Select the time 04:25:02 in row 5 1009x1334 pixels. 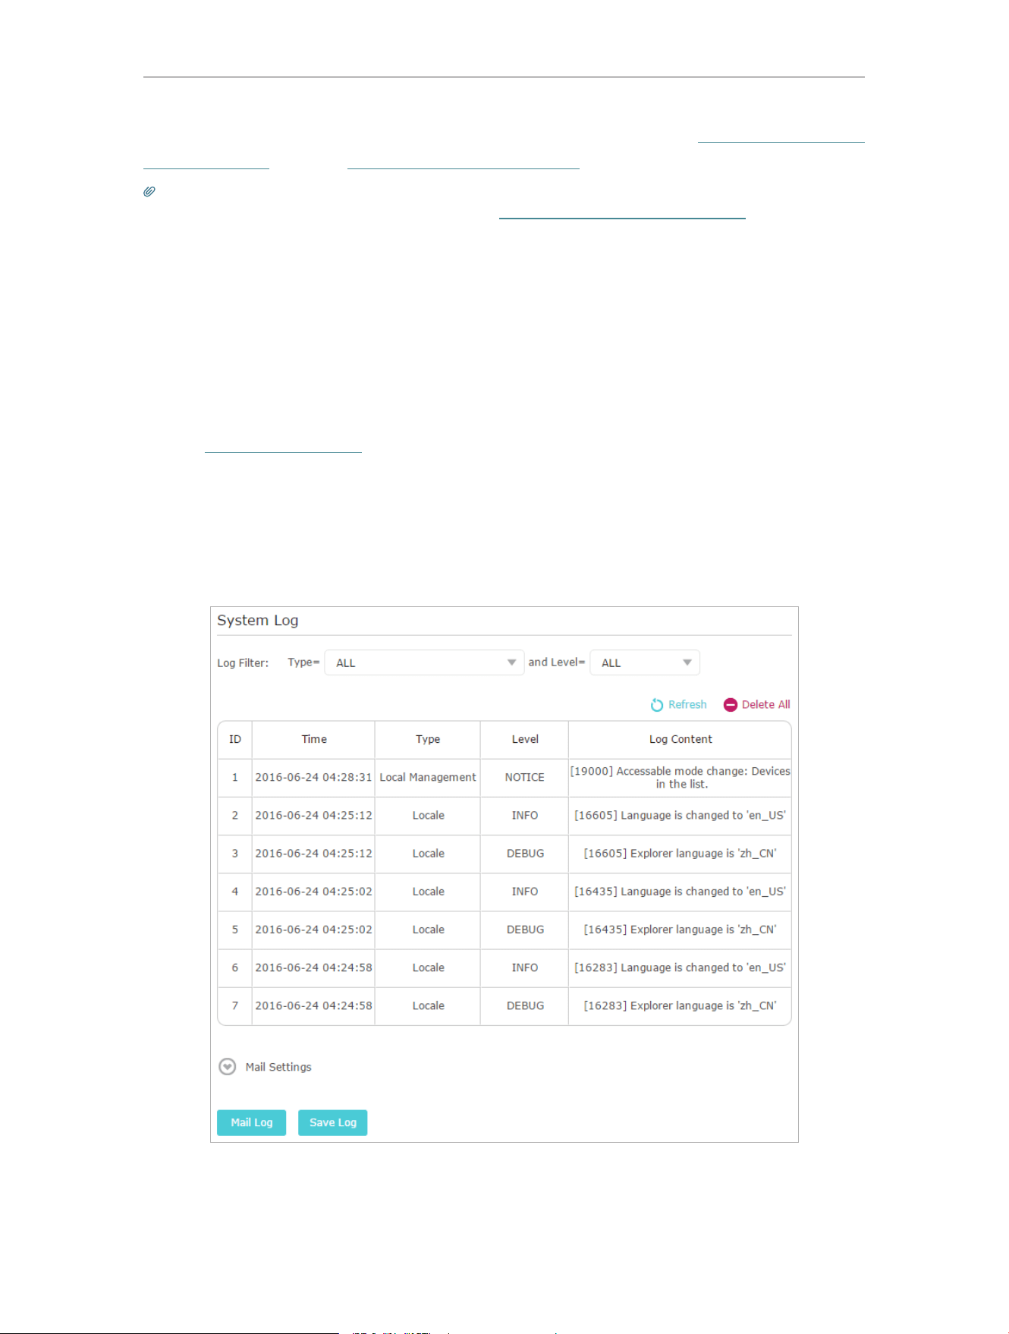(313, 929)
